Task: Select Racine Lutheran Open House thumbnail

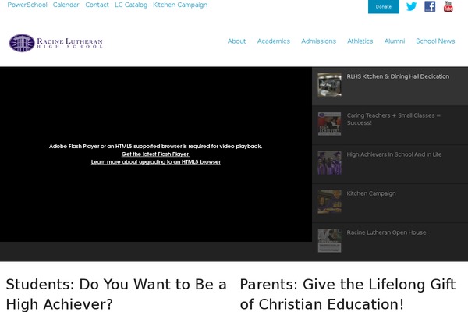Action: pos(329,241)
